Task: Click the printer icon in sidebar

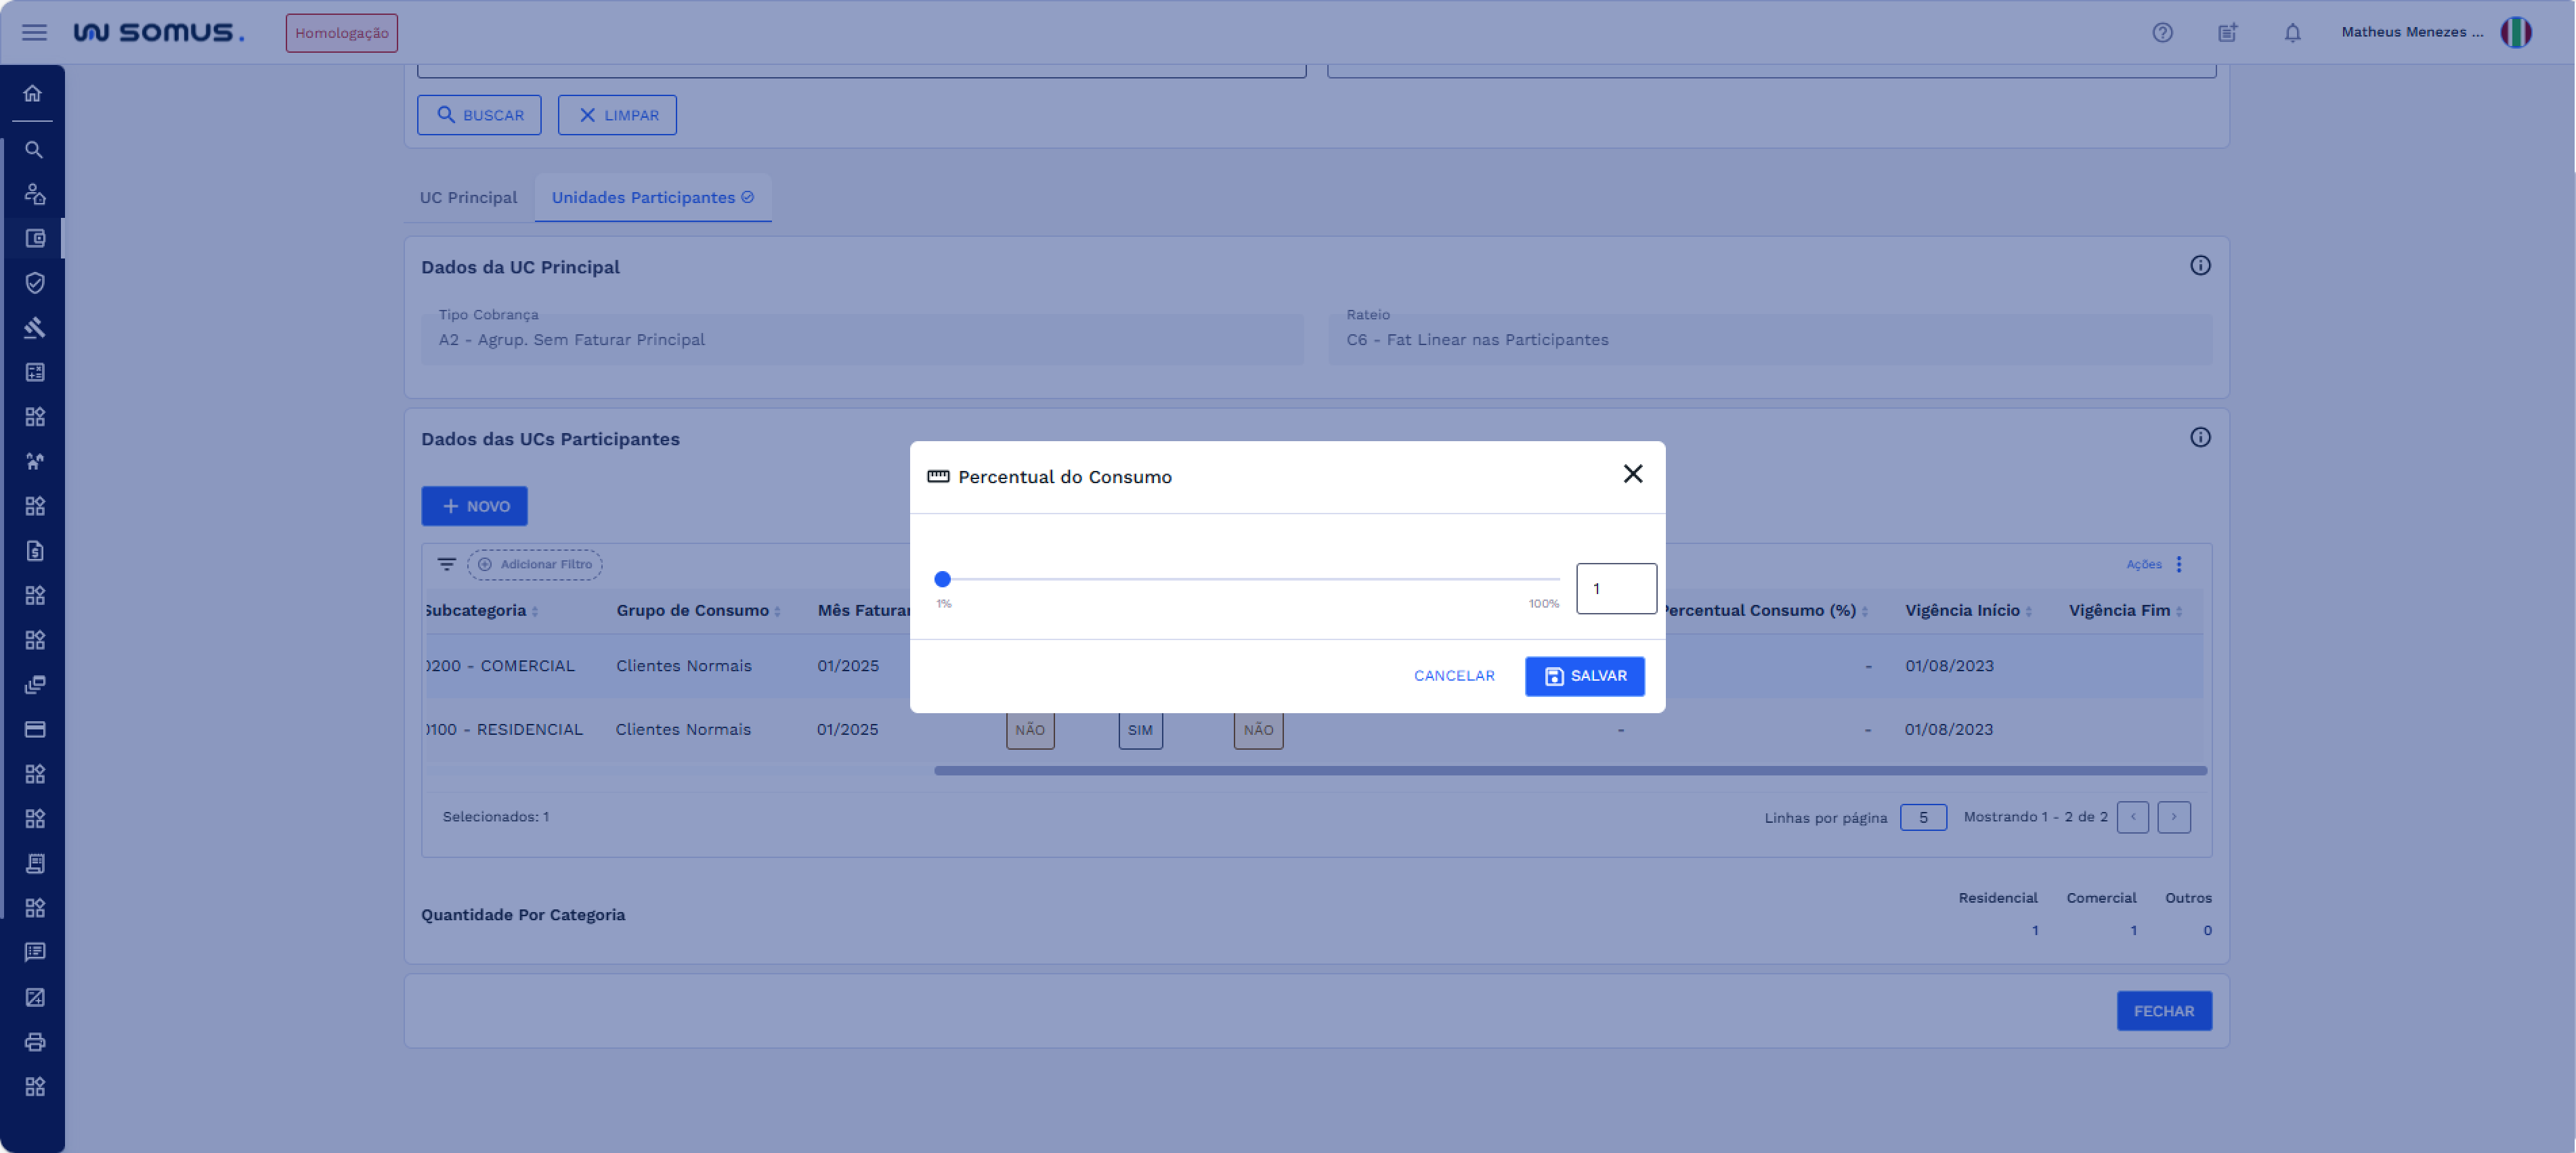Action: click(x=34, y=1042)
